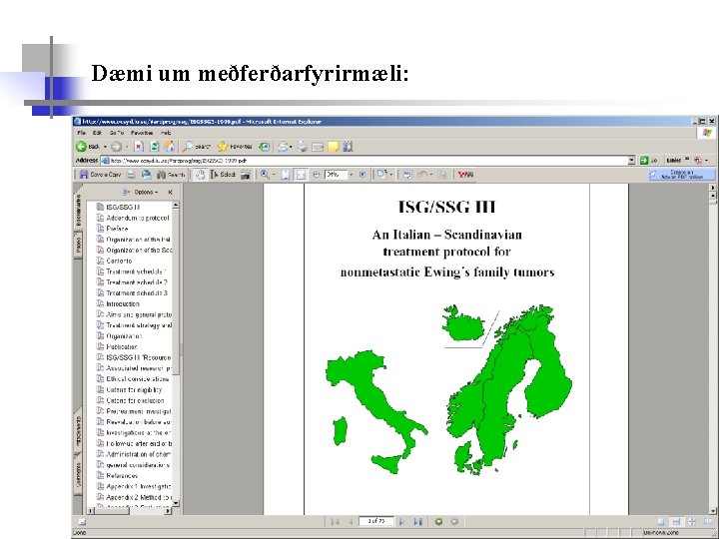Viewport: 719px width, 539px height.
Task: Close the bookmarks panel with X
Action: click(170, 192)
